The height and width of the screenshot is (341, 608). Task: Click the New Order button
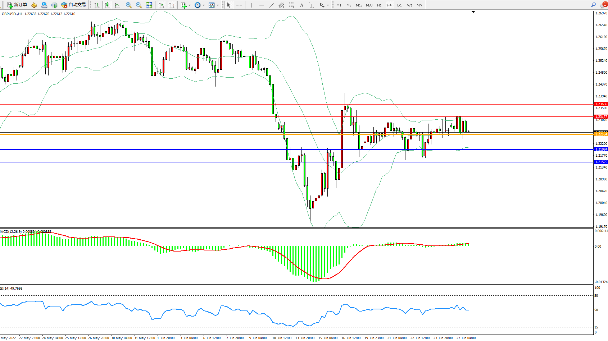tap(17, 5)
